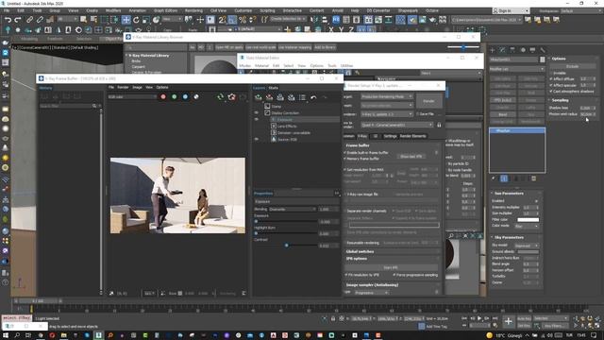Click the History search field in frame buffer
Image resolution: width=604 pixels, height=340 pixels.
click(x=66, y=106)
